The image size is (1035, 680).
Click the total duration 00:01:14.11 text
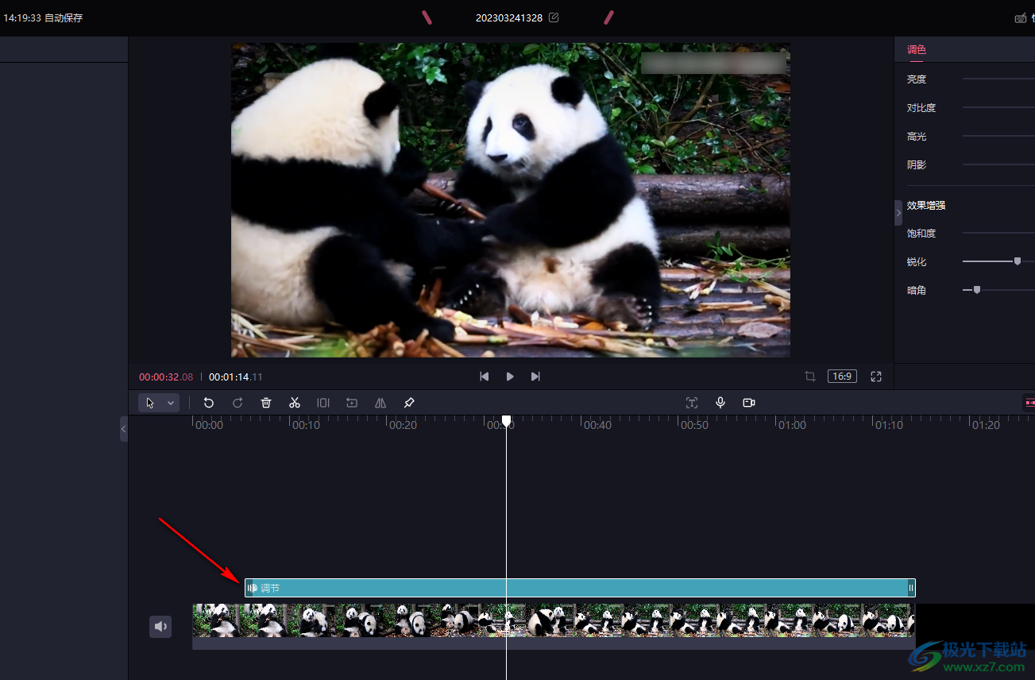coord(236,377)
